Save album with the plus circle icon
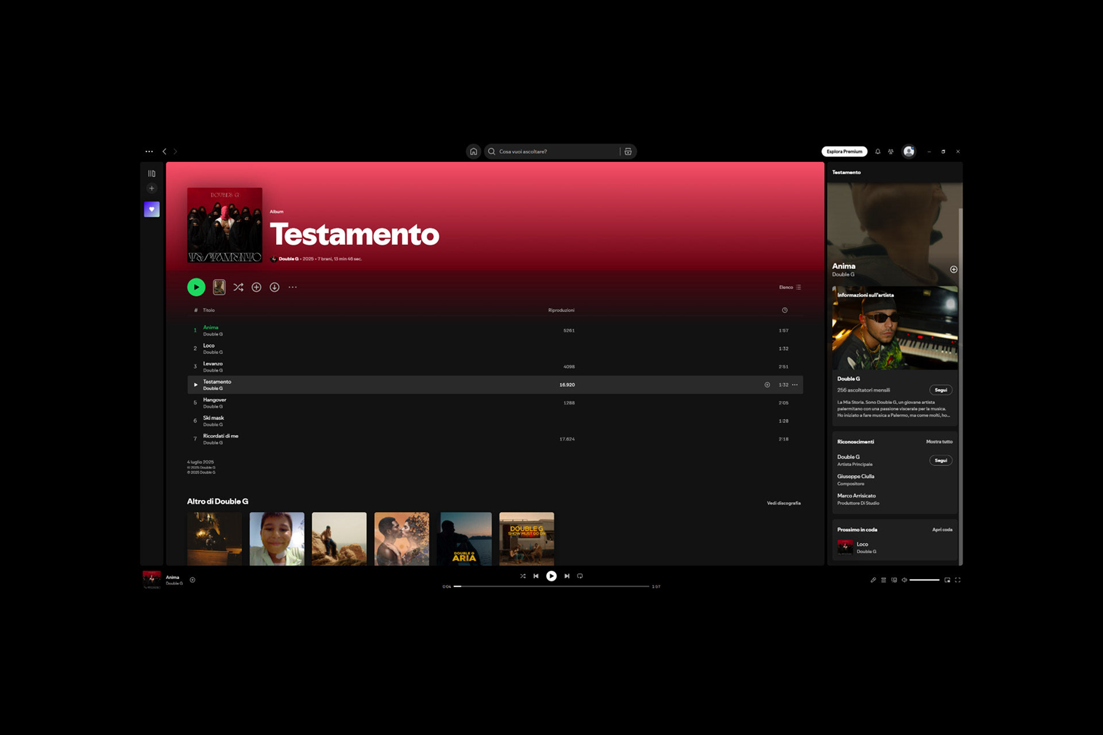Image resolution: width=1103 pixels, height=735 pixels. pyautogui.click(x=256, y=287)
